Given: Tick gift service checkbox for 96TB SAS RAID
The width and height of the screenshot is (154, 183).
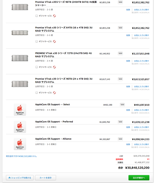Looking at the screenshot, I should (36, 93).
